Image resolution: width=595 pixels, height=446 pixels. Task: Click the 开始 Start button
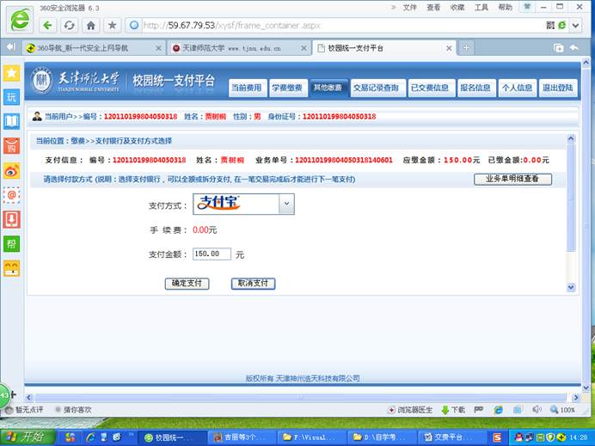tap(28, 437)
